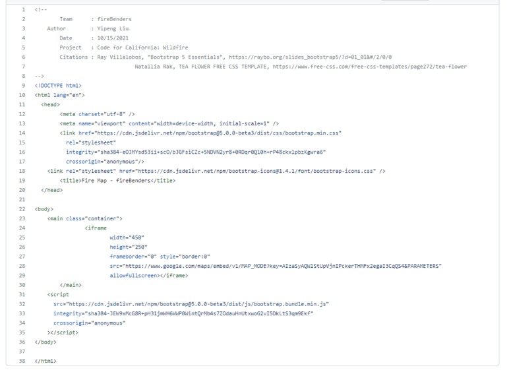507x378 pixels.
Task: Click 'allowfullscreen></iframe>' text
Action: pos(149,276)
